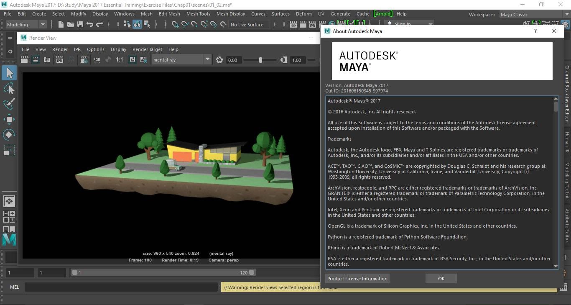Redo previous render in Render View
Screen dimensions: 571x305
point(24,60)
